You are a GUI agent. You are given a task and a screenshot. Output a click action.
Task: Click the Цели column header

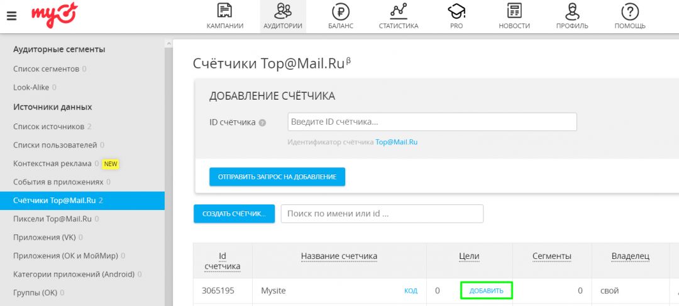(469, 256)
